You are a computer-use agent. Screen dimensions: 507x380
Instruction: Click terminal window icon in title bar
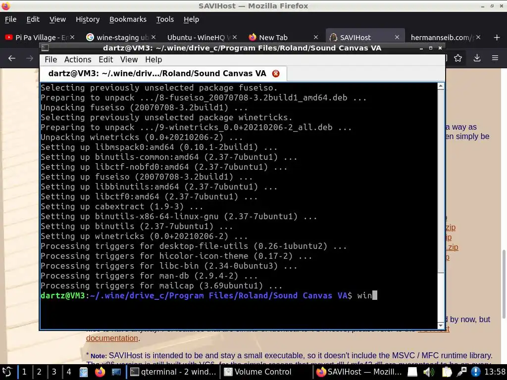[45, 48]
